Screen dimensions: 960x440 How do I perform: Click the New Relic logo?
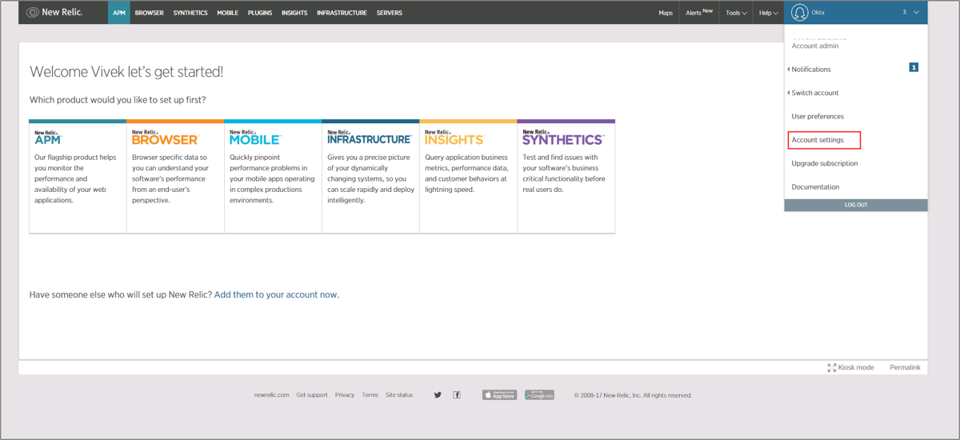[54, 13]
